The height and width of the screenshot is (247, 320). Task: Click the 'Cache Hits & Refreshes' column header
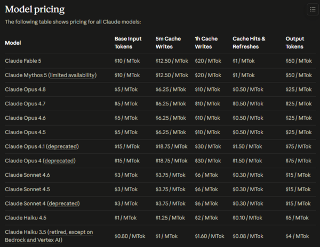coord(249,43)
